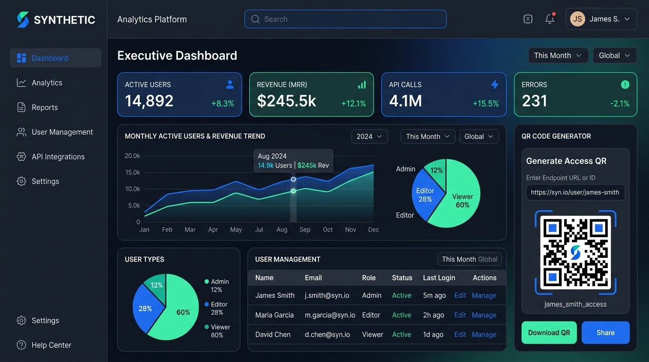The image size is (649, 362).
Task: Click the Share button
Action: click(x=606, y=333)
